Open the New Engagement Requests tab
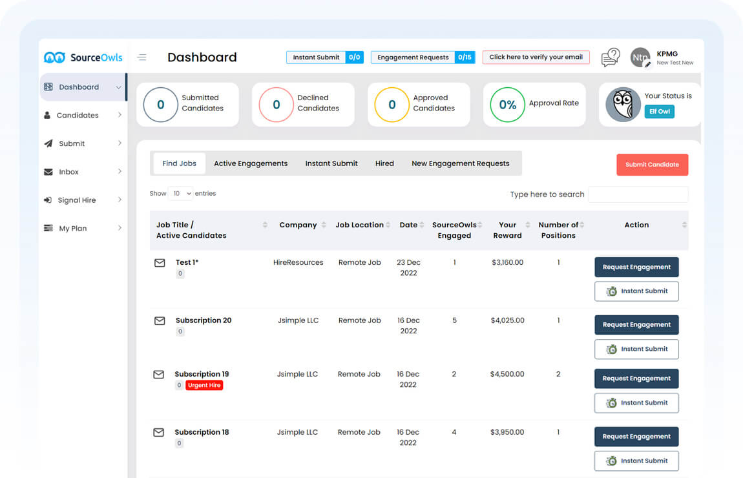 point(460,163)
